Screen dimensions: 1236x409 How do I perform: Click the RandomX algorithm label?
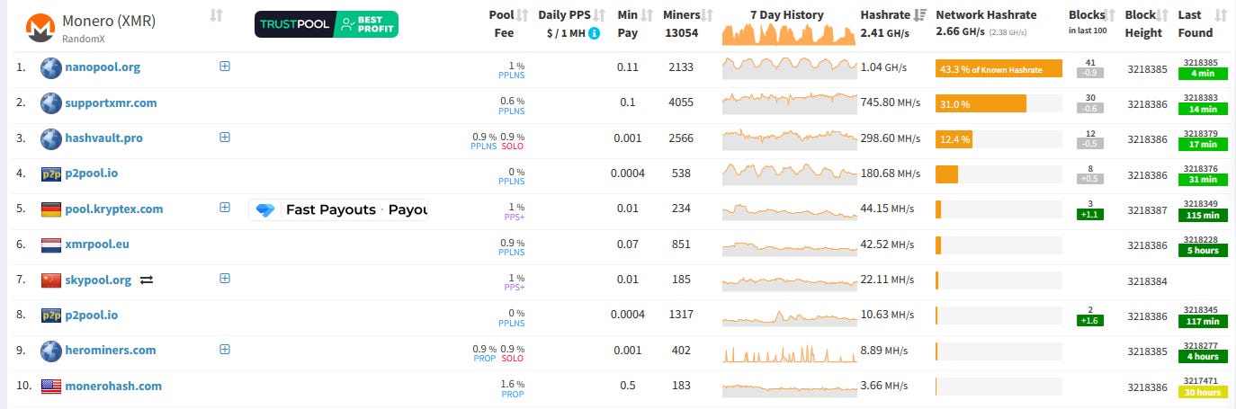pos(82,39)
